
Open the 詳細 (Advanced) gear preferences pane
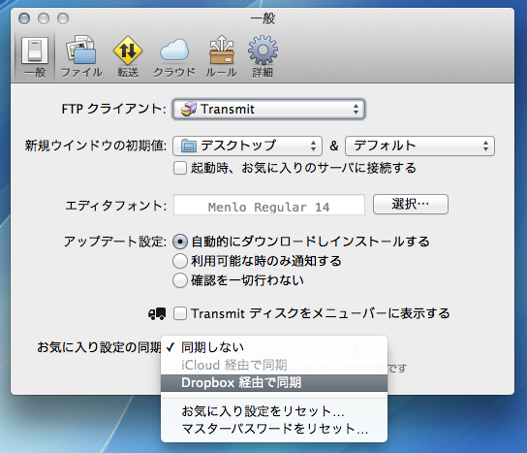263,56
